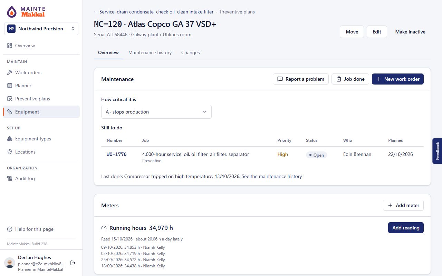Expand the 'How critical it is' dropdown
This screenshot has width=442, height=276.
[156, 112]
